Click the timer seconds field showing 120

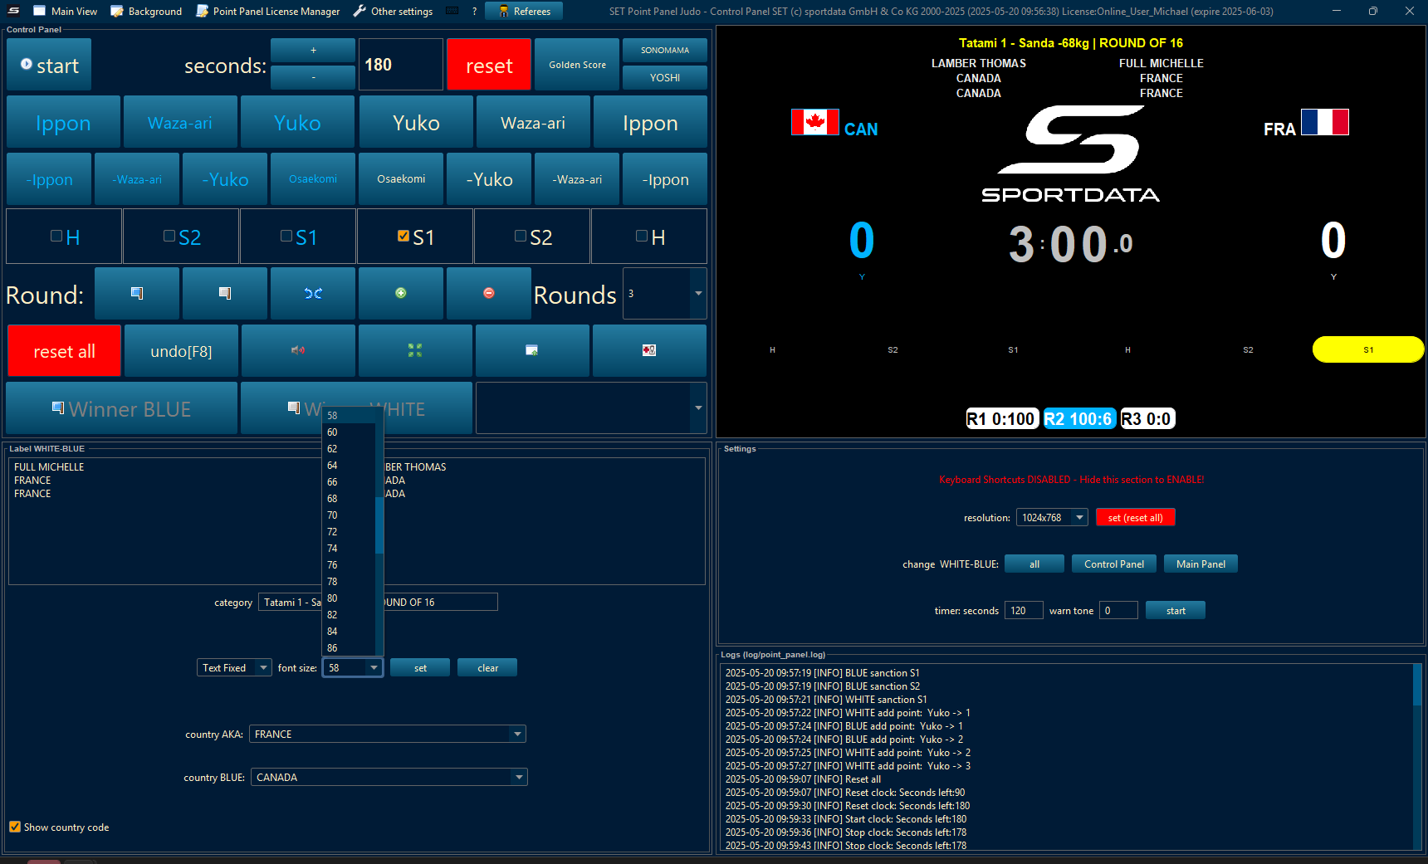tap(1023, 610)
